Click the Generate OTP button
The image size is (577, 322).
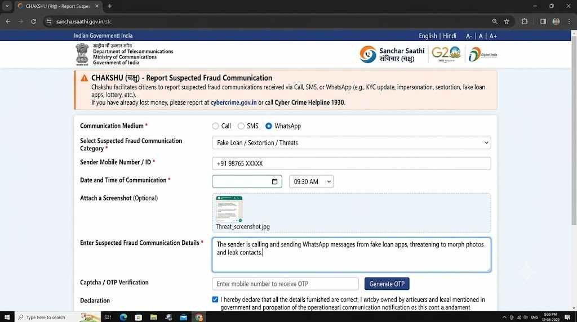click(x=387, y=284)
